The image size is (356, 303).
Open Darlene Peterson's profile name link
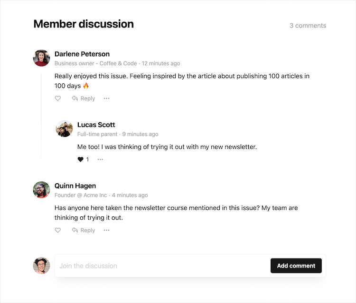click(82, 54)
